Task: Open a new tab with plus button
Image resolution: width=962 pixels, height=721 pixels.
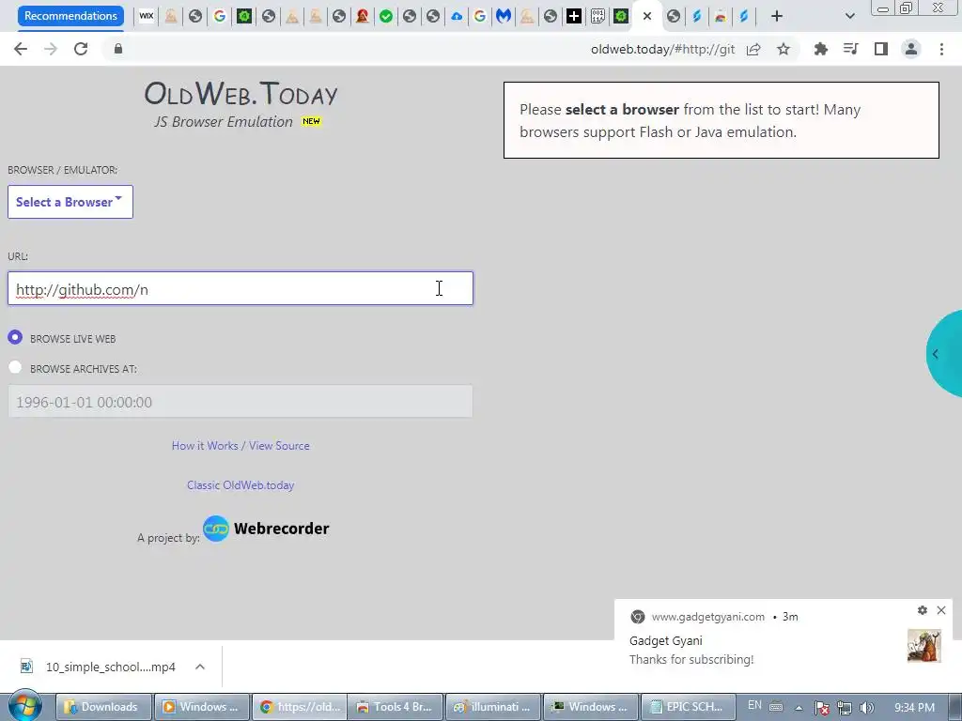Action: point(777,17)
